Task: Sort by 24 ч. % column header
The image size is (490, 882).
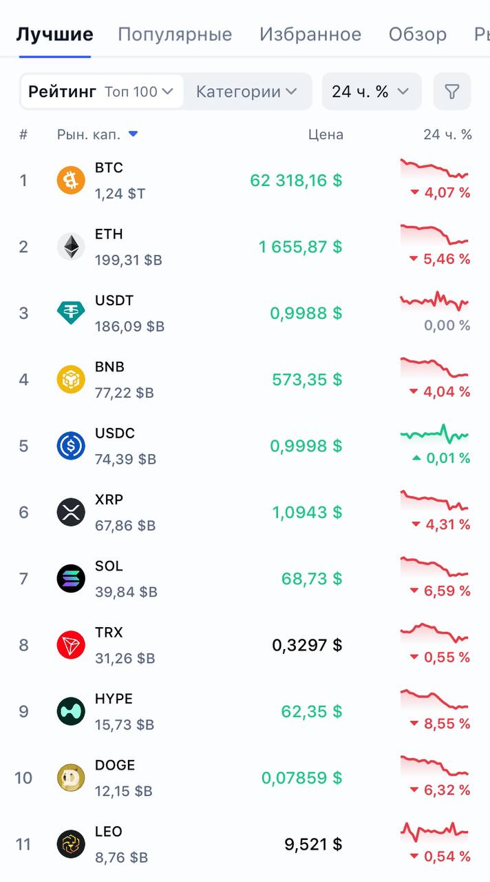Action: click(447, 134)
